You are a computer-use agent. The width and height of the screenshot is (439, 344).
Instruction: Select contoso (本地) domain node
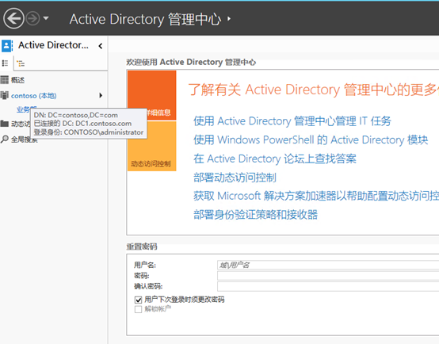pos(34,96)
